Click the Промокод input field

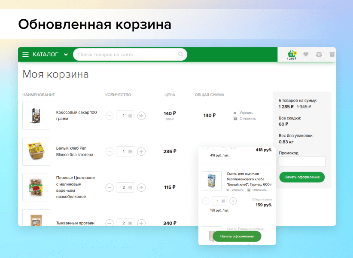302,162
